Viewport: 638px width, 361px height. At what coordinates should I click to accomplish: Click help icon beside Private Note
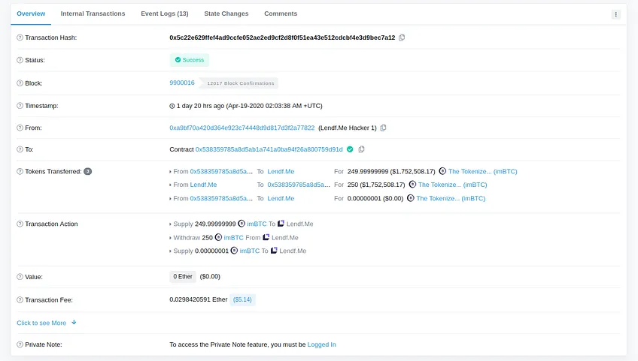(x=20, y=344)
